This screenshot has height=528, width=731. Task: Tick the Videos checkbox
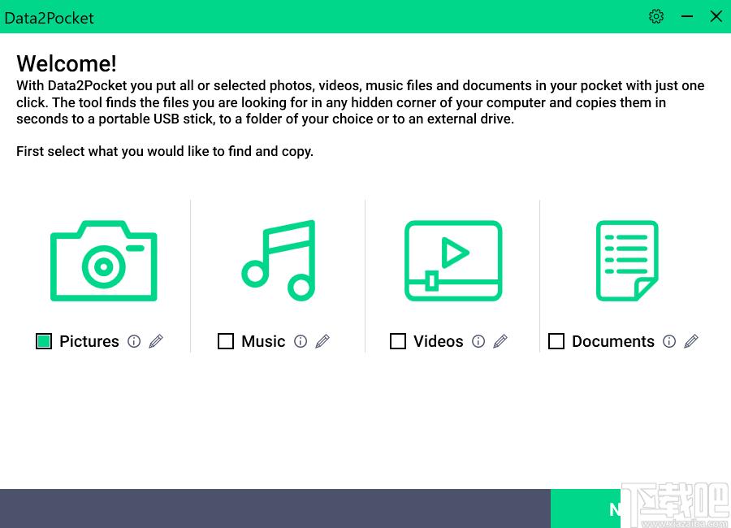tap(398, 341)
